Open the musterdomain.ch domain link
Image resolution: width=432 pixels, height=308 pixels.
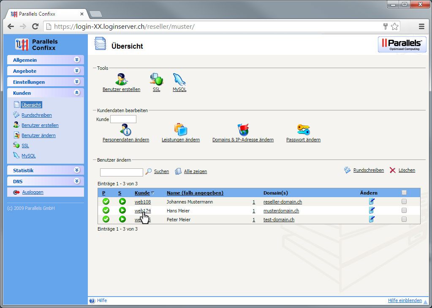pyautogui.click(x=281, y=211)
